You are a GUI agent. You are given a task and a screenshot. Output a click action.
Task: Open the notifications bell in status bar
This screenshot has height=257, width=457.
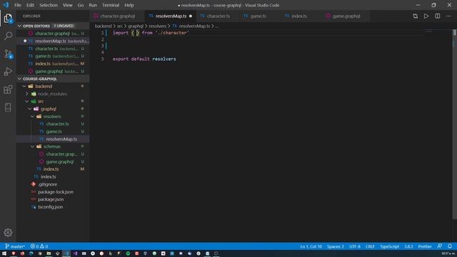[x=450, y=246]
